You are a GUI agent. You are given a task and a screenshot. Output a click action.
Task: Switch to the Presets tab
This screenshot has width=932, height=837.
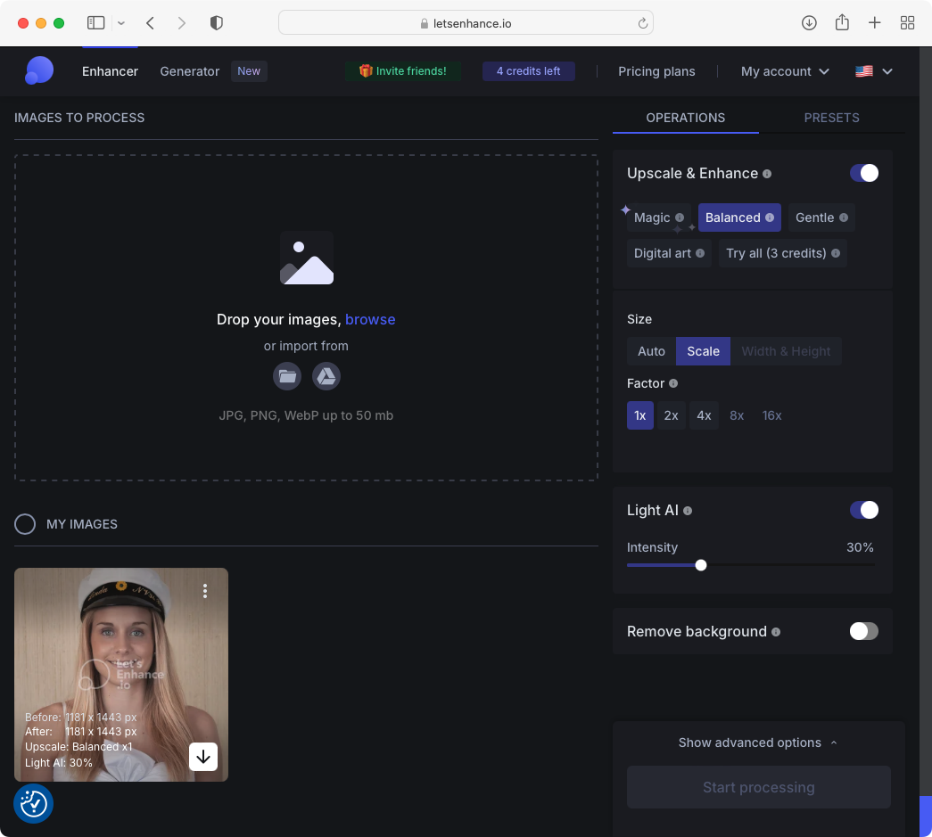click(x=831, y=118)
